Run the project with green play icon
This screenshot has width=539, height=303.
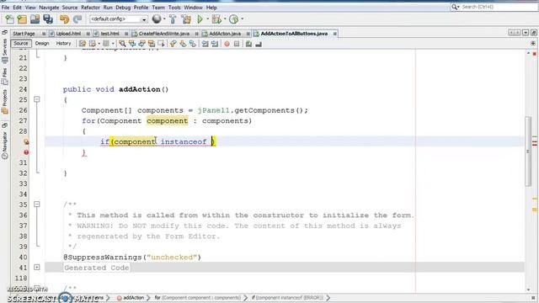click(200, 19)
